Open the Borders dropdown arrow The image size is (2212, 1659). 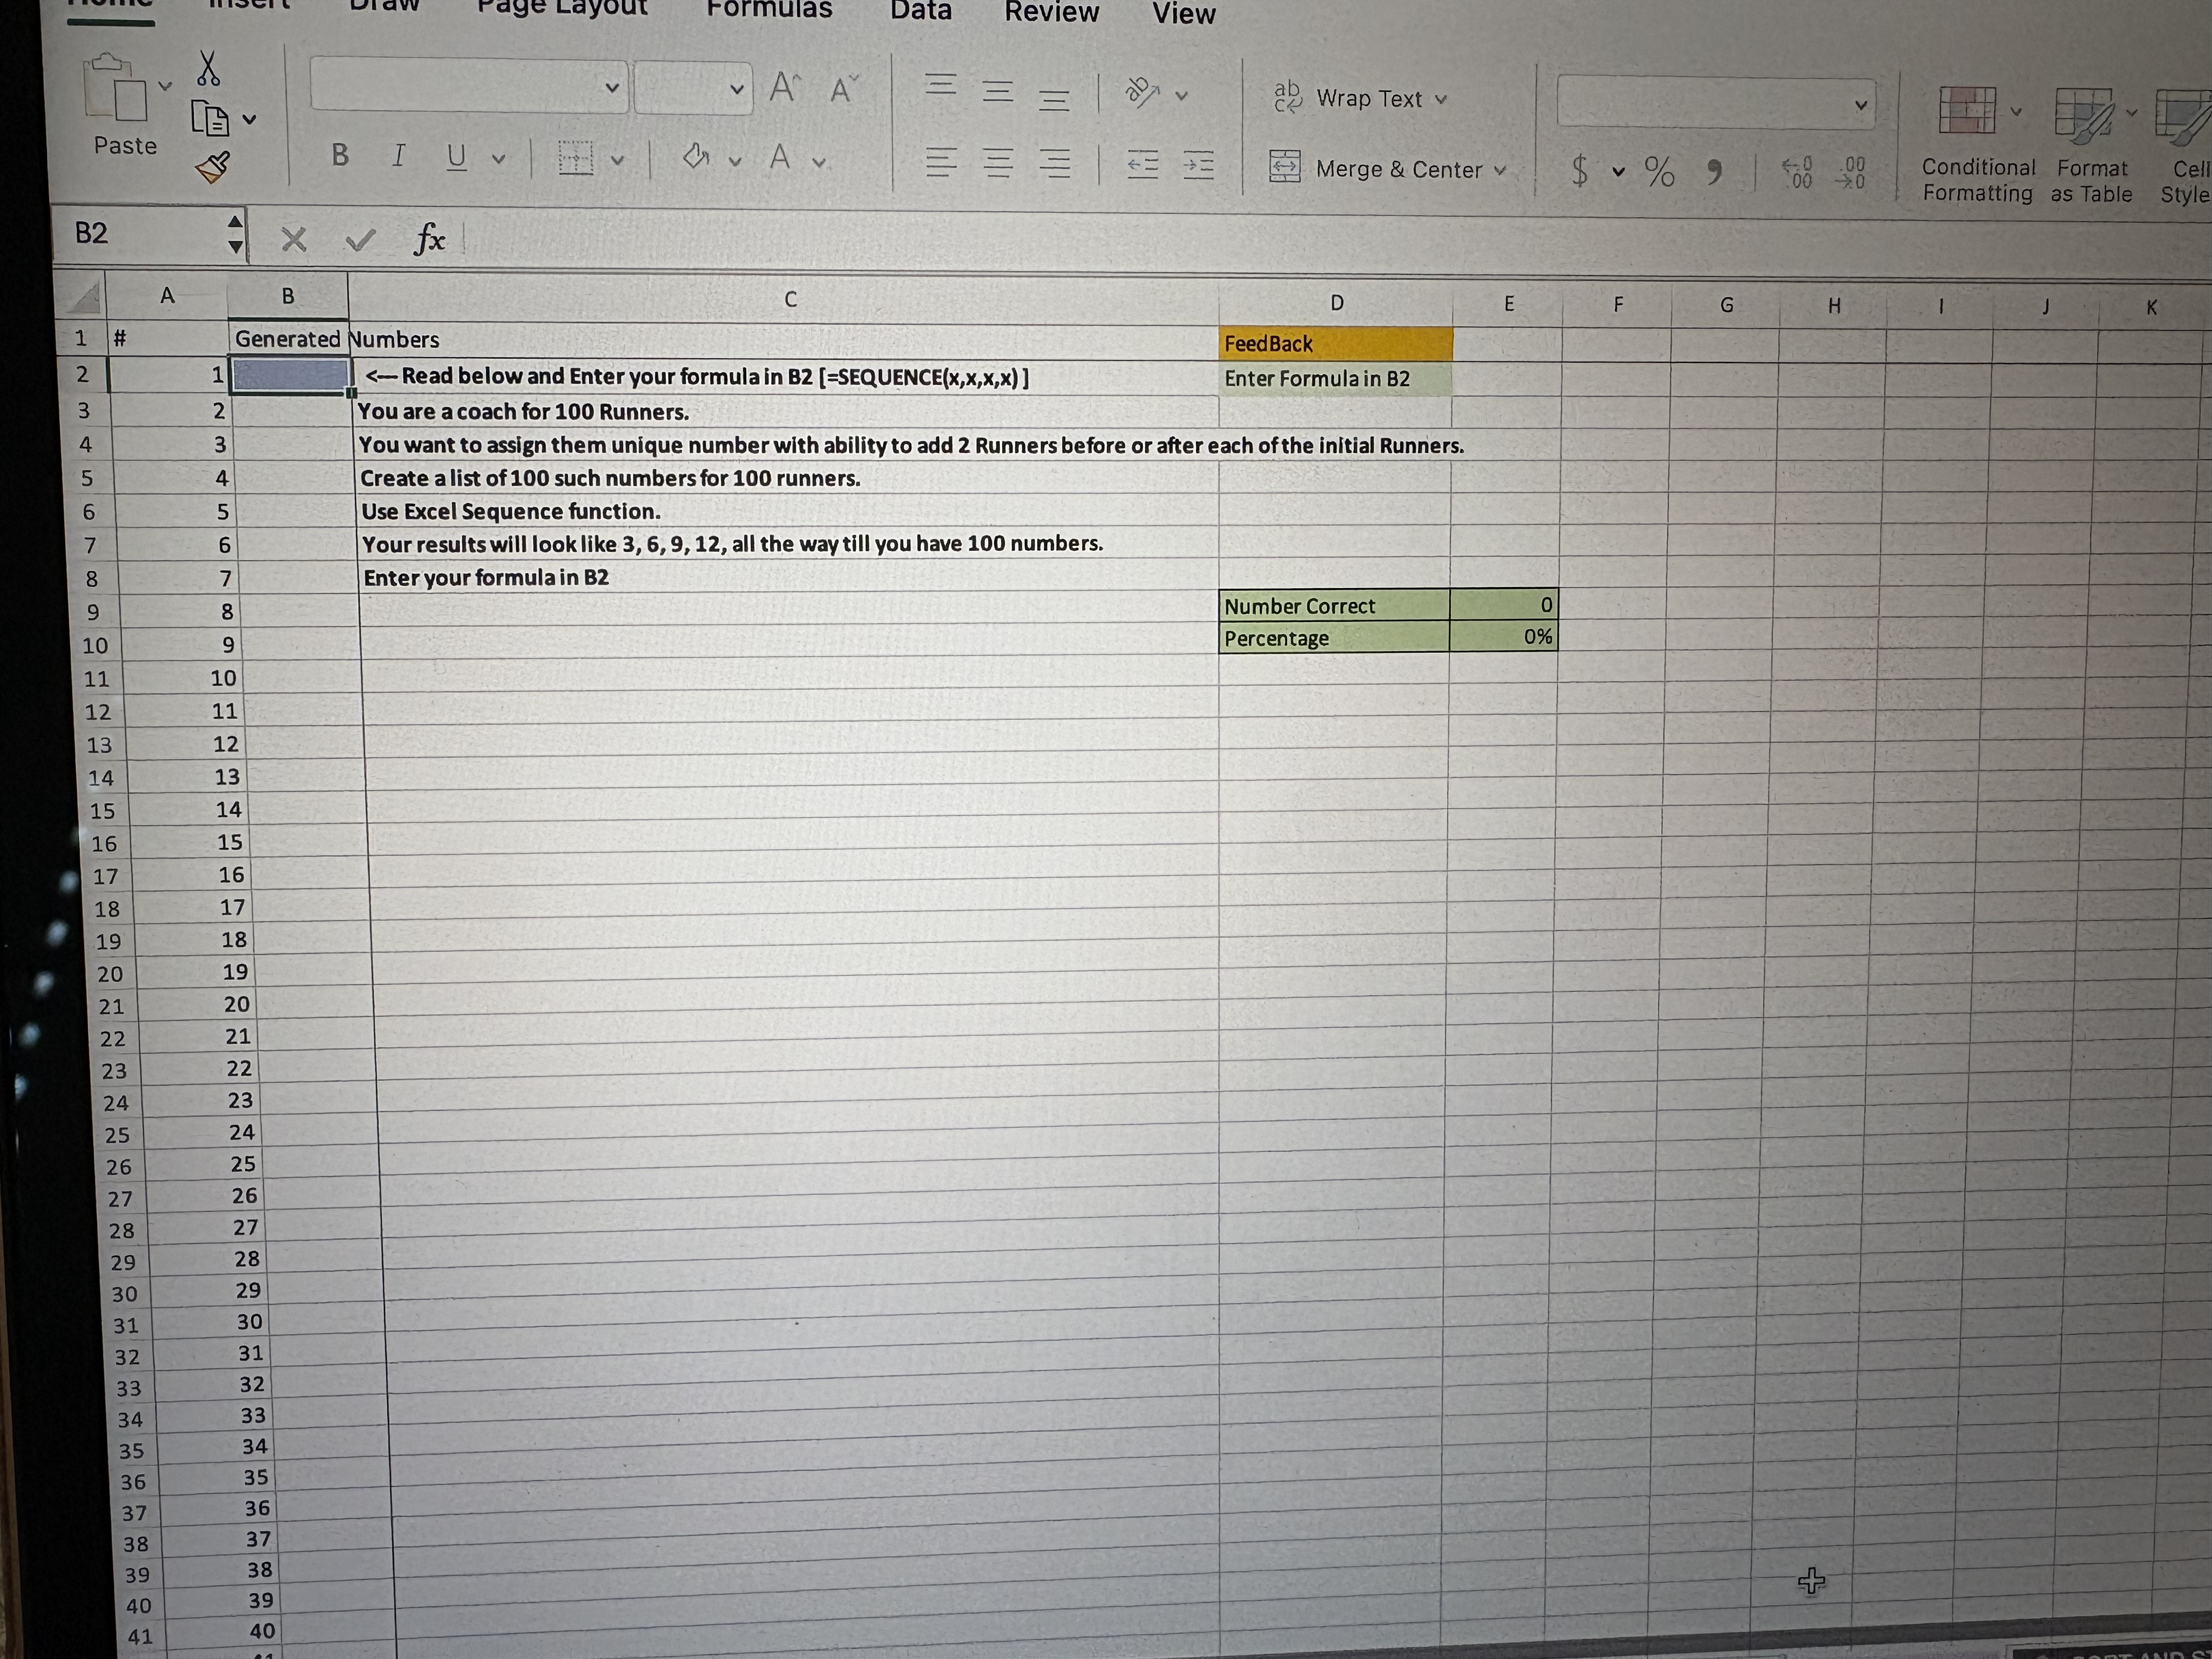pyautogui.click(x=618, y=160)
